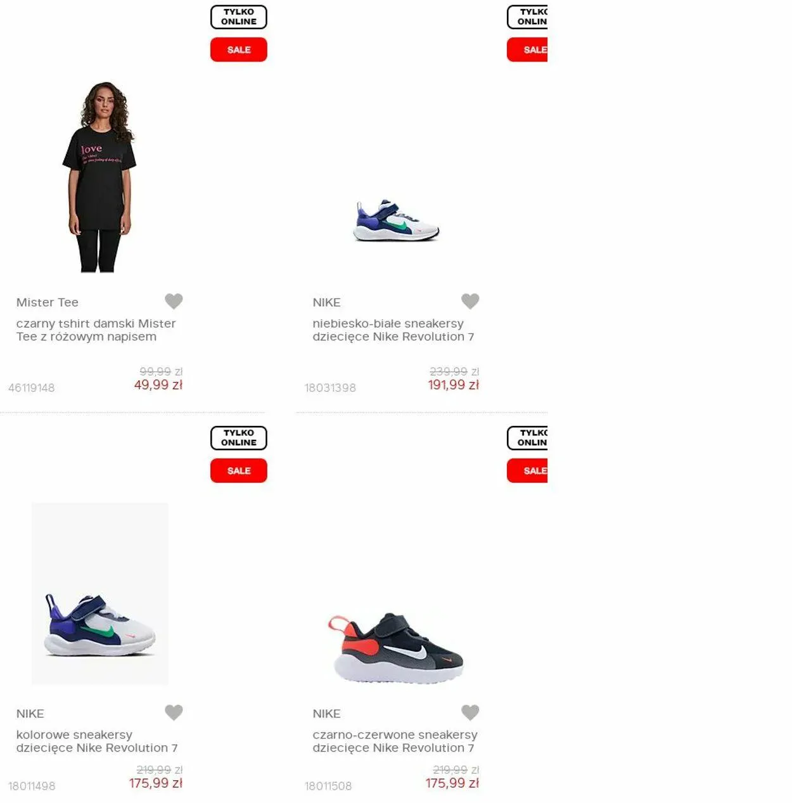Open kolorowe Nike sneaker image on gray background
792x803 pixels.
pyautogui.click(x=100, y=594)
